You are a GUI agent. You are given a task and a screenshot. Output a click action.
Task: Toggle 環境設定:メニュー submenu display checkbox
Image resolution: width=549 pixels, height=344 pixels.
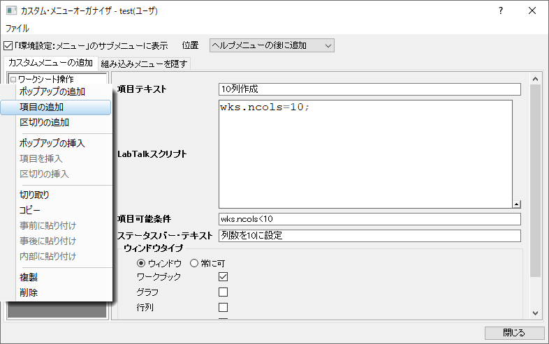click(x=8, y=45)
